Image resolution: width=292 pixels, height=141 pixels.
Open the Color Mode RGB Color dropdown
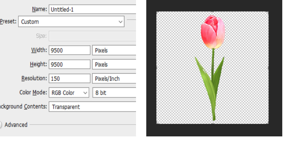tap(69, 93)
